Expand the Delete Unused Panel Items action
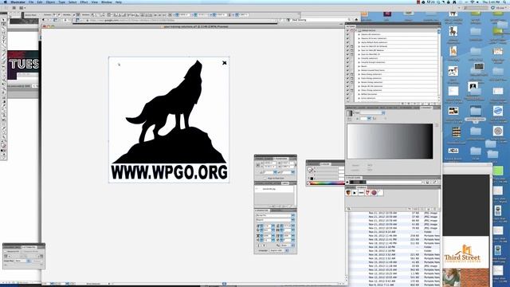Screen dimensions: 510x287 point(359,70)
